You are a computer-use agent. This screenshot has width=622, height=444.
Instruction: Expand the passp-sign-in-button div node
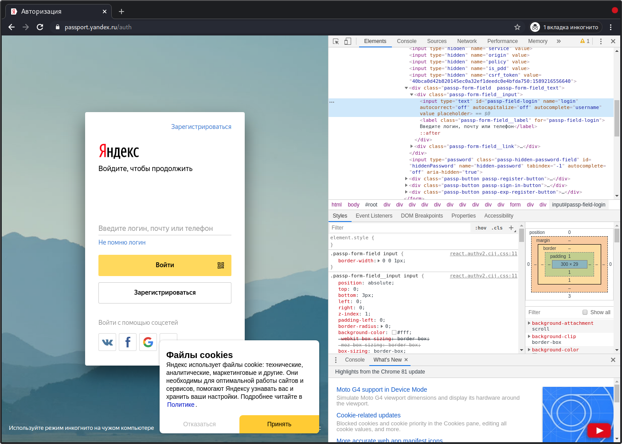click(406, 186)
